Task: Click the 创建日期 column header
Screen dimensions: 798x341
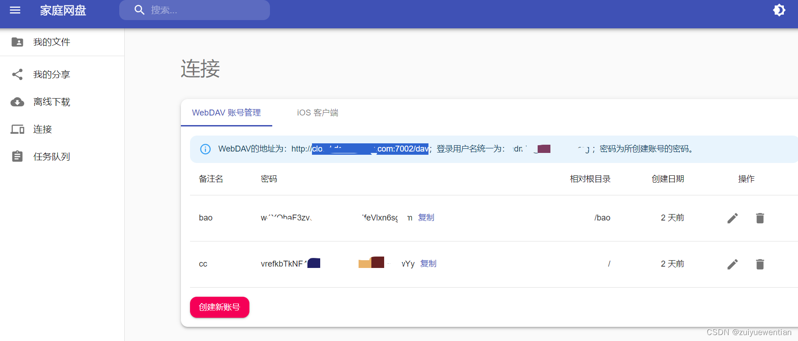Action: (x=668, y=179)
